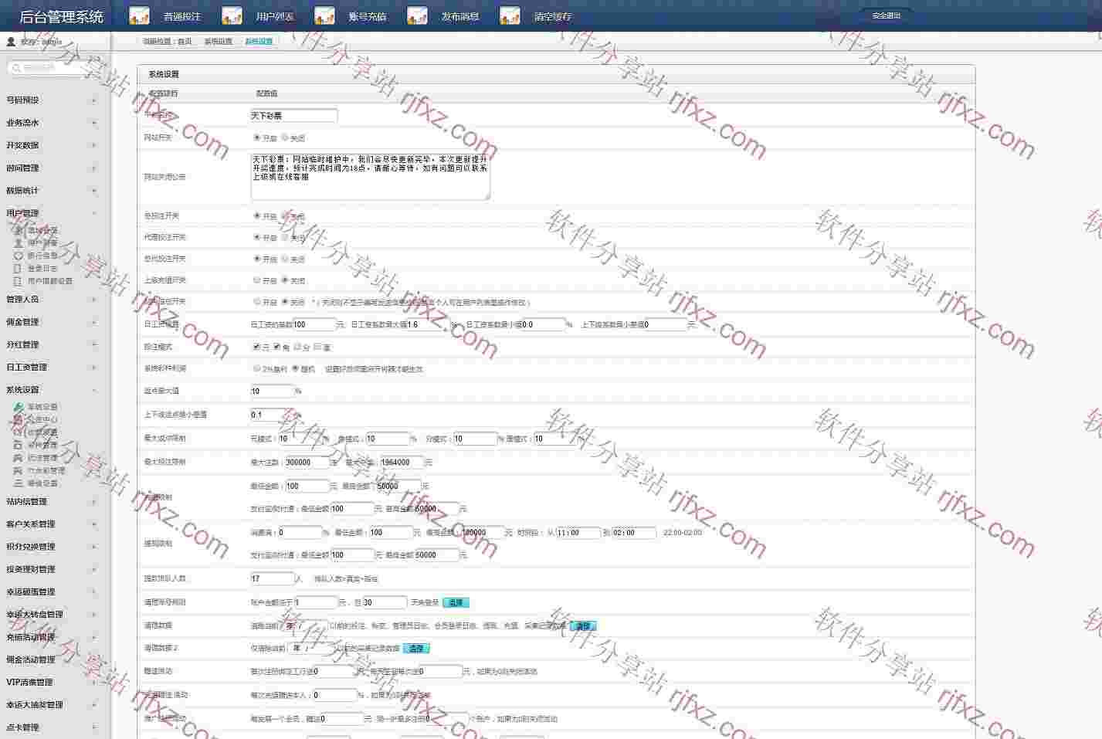Click the 安全退出 logout button

coord(886,15)
